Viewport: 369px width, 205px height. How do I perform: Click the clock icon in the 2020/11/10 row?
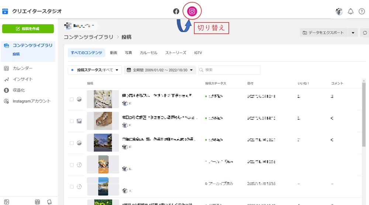click(x=79, y=187)
